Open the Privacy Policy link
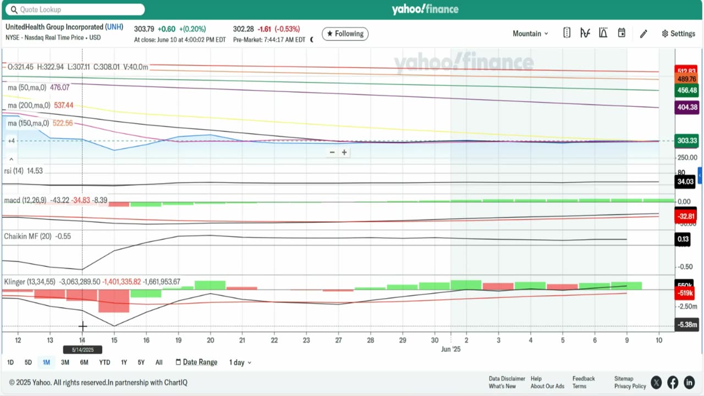This screenshot has width=704, height=396. coord(630,386)
